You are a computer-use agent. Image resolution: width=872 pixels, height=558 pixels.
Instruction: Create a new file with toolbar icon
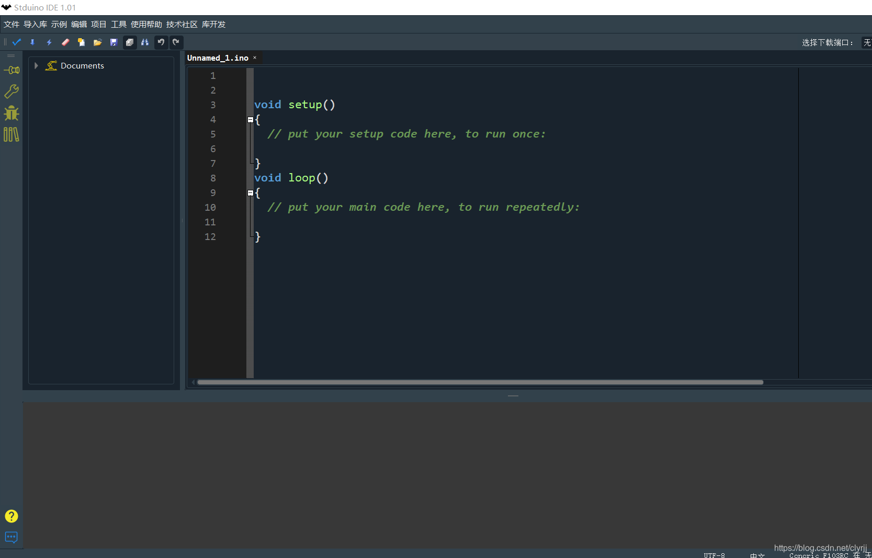click(82, 42)
